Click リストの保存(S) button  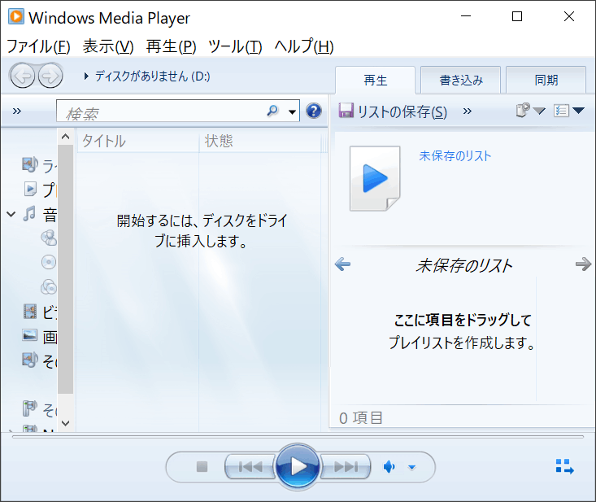pos(394,111)
